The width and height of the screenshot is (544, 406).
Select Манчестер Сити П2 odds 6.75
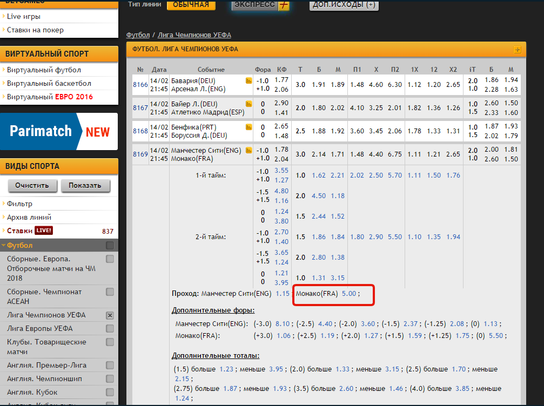click(395, 154)
